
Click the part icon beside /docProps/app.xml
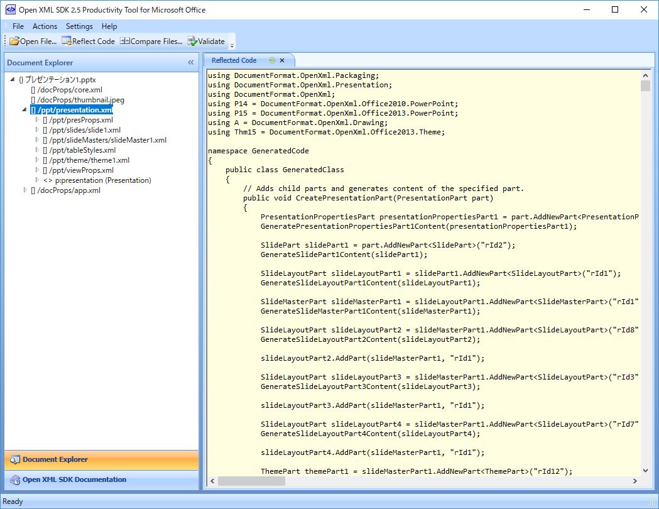pos(33,191)
